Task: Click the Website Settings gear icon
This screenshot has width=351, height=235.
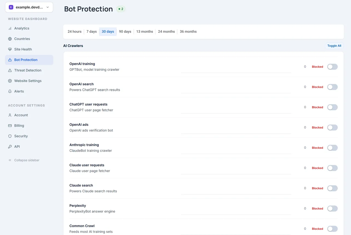Action: (10, 81)
